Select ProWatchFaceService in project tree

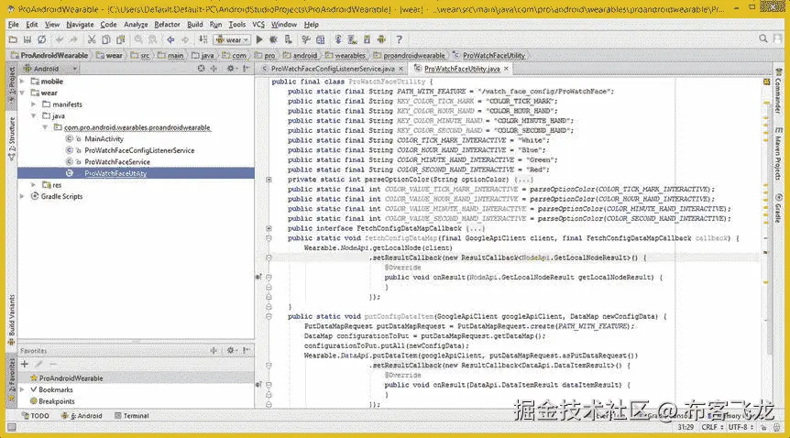[117, 162]
